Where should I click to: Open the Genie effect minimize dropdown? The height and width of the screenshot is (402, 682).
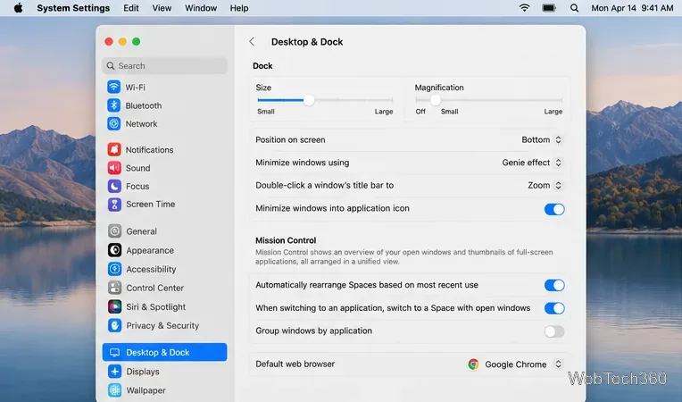pos(532,163)
